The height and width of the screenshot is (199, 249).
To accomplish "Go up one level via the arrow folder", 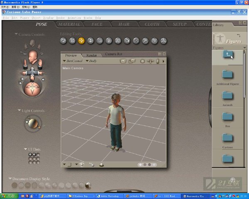I will (228, 54).
